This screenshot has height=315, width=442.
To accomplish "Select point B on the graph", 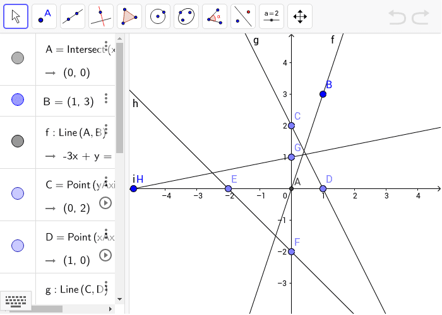I will click(x=323, y=94).
